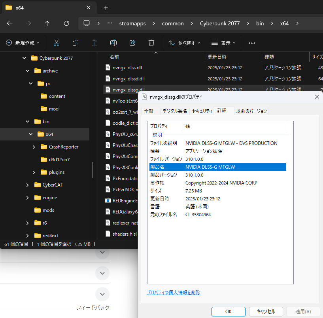Collapse the bin tree node

pos(27,121)
